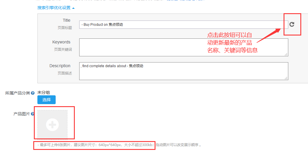Focus the Title input field
The image size is (308, 154).
point(183,25)
